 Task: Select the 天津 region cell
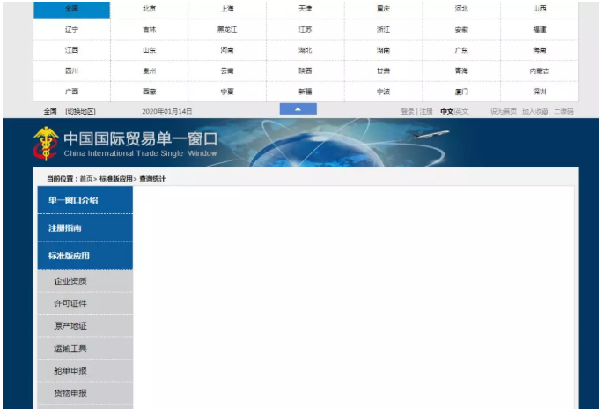(x=305, y=9)
